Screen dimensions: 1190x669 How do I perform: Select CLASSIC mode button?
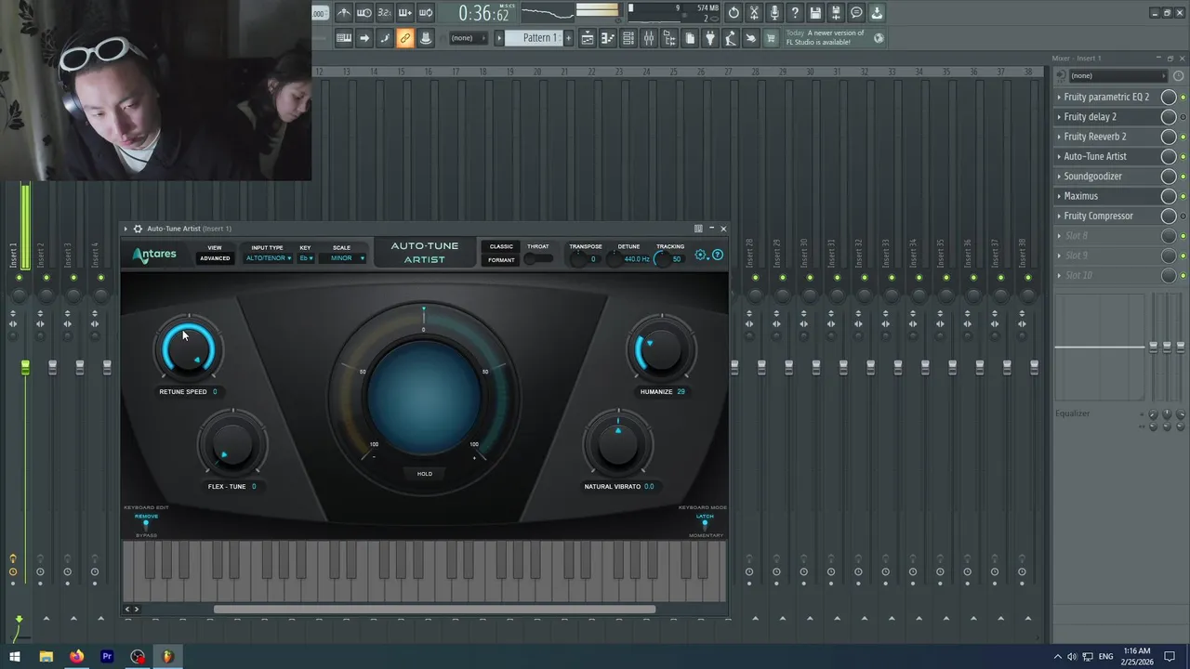click(x=501, y=247)
